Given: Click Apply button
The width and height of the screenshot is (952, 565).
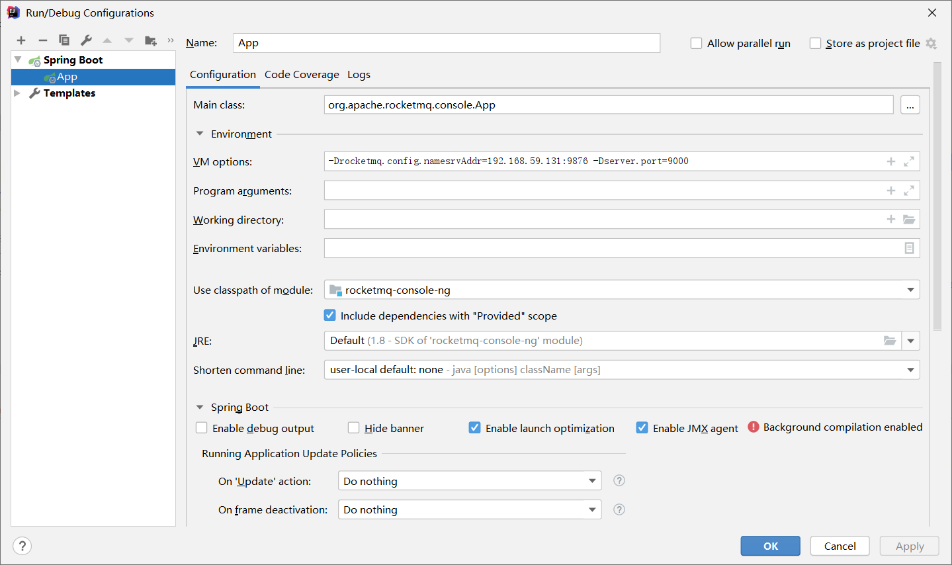Looking at the screenshot, I should coord(910,546).
